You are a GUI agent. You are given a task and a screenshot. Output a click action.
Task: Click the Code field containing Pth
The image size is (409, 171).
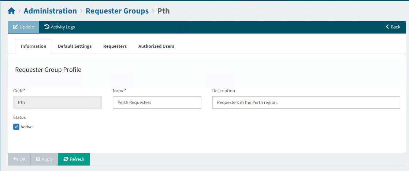click(x=57, y=102)
